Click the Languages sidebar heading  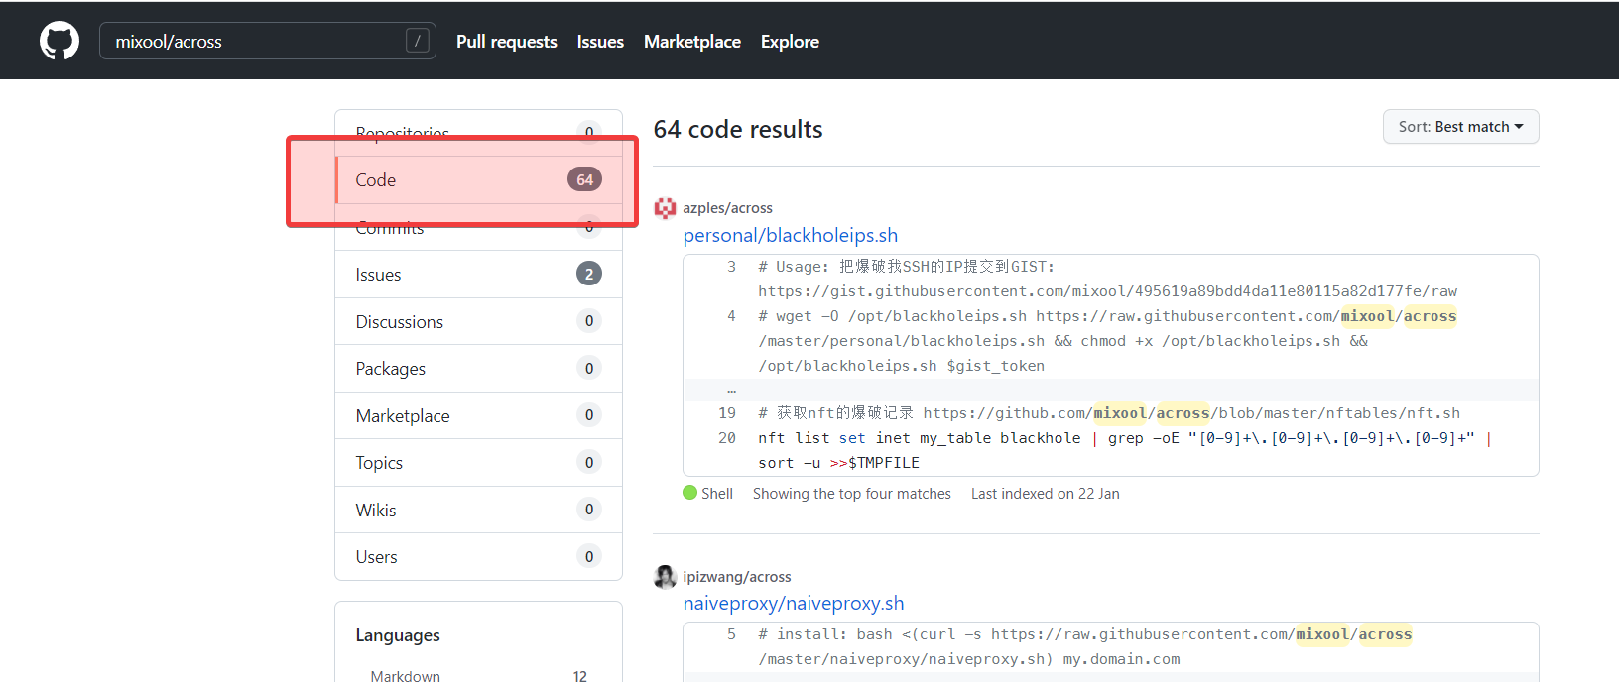398,635
